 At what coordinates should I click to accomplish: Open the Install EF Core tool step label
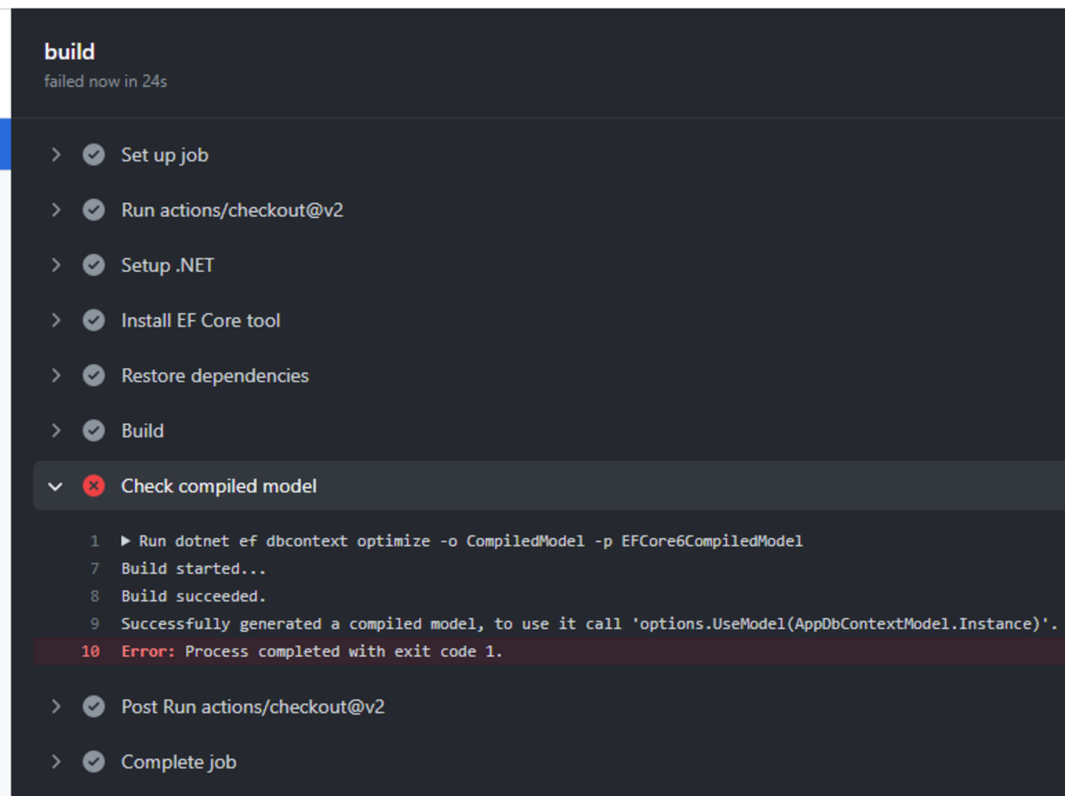(x=201, y=321)
